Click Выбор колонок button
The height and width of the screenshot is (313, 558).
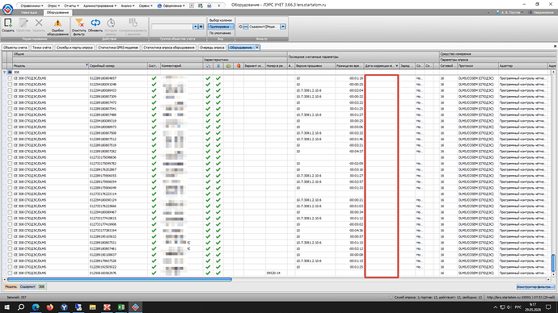click(221, 21)
